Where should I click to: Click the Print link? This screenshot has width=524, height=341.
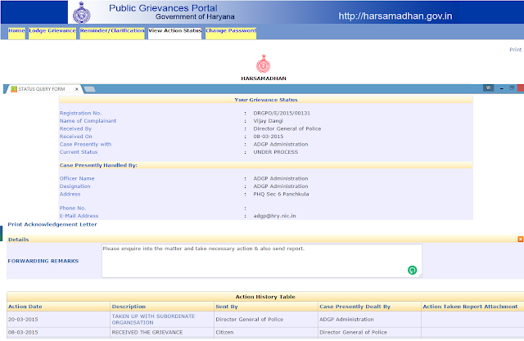click(515, 49)
